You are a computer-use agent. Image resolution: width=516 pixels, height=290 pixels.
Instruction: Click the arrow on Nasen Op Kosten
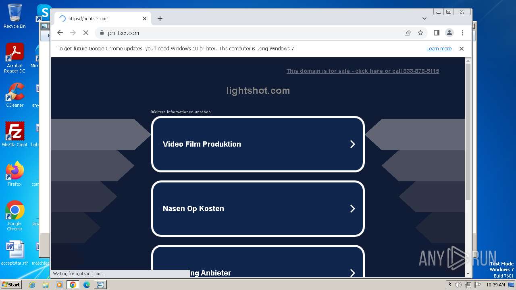click(352, 209)
